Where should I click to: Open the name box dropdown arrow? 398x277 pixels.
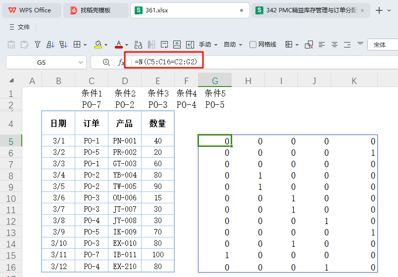(x=81, y=62)
